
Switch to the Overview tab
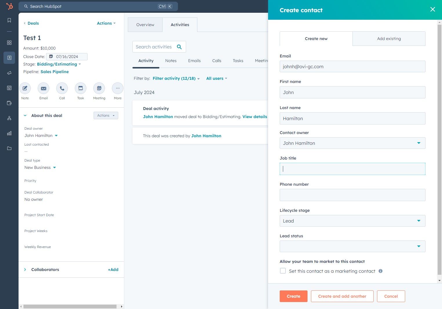coord(145,25)
